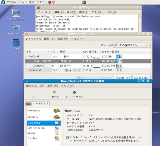Open システム menu in top panel
This screenshot has width=160, height=146.
click(x=42, y=2)
